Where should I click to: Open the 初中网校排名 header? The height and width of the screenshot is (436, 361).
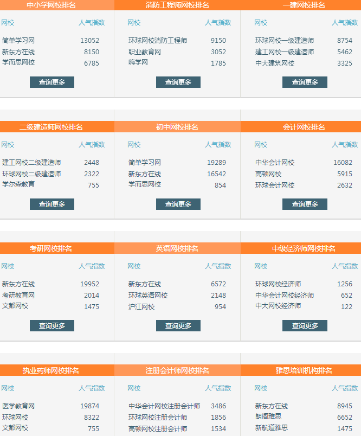tap(177, 127)
